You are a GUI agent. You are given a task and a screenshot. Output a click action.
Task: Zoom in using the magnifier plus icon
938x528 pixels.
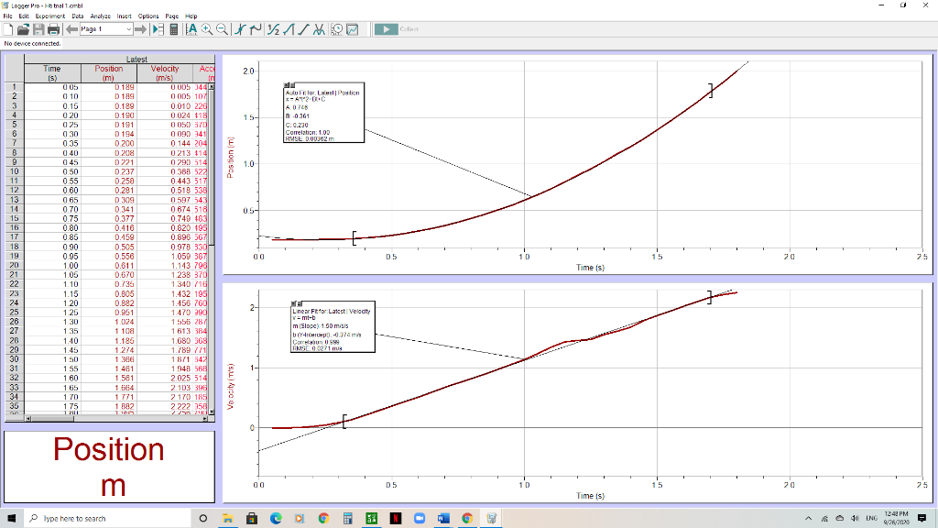[x=205, y=29]
